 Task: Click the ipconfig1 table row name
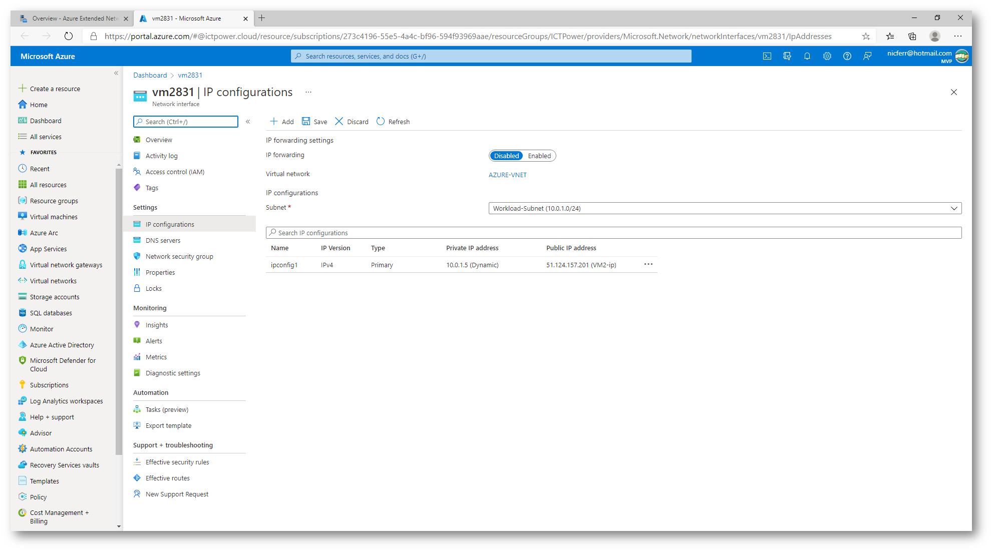[284, 265]
